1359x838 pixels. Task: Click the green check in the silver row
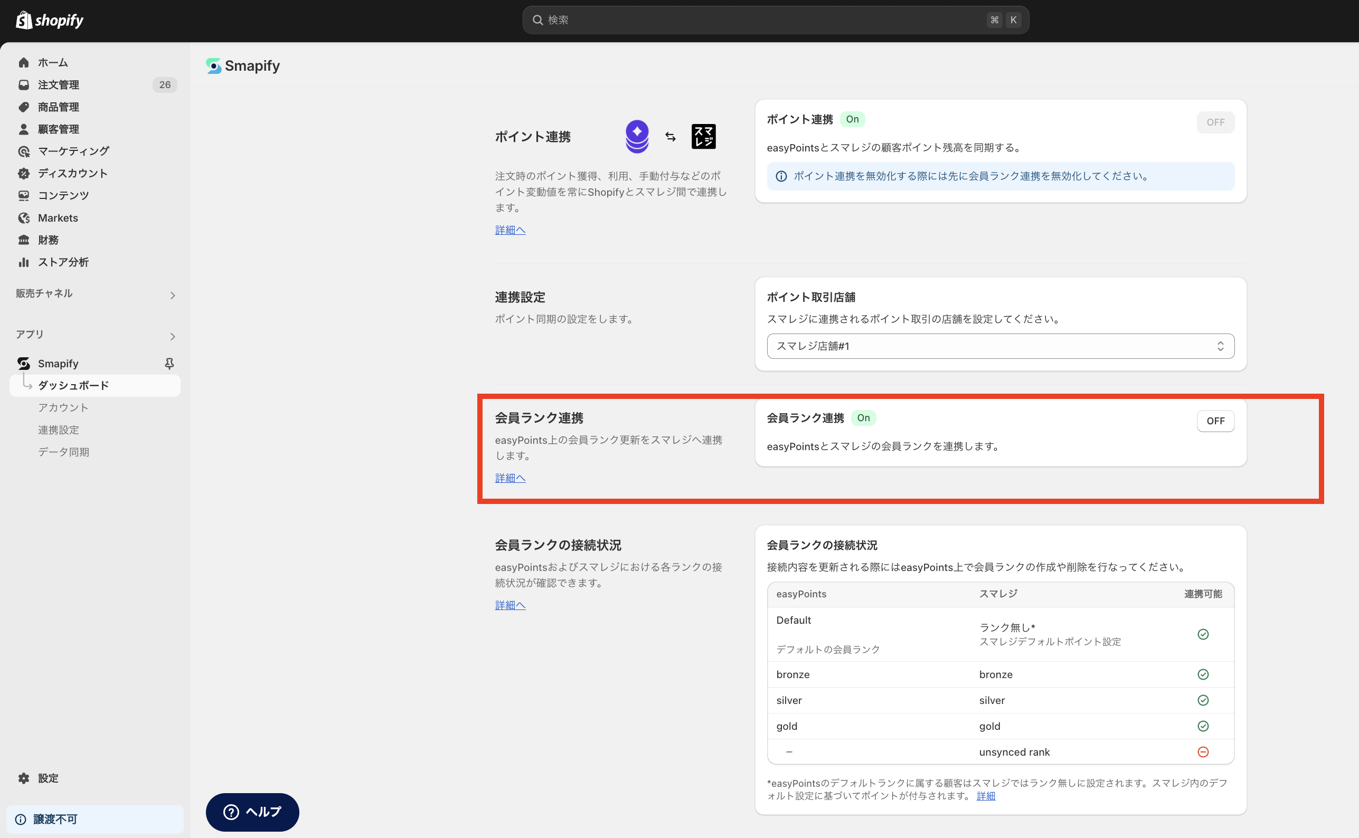[x=1203, y=701]
